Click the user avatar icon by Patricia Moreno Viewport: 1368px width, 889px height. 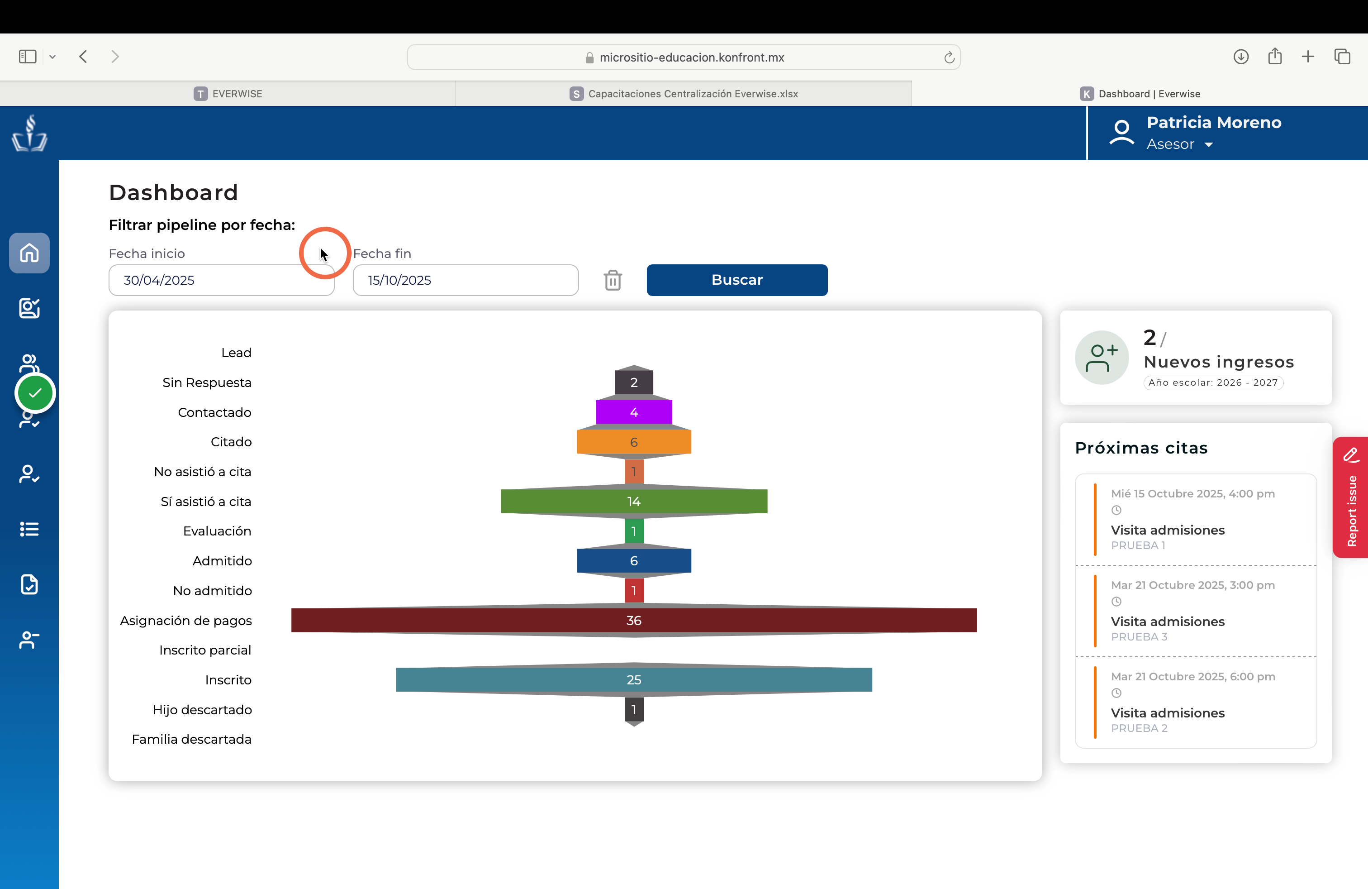tap(1121, 133)
